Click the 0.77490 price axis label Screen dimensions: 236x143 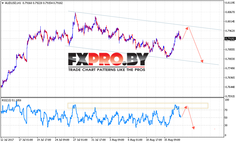pos(230,68)
